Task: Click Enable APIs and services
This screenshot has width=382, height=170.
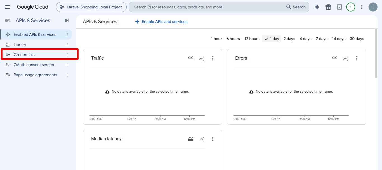Action: (161, 22)
